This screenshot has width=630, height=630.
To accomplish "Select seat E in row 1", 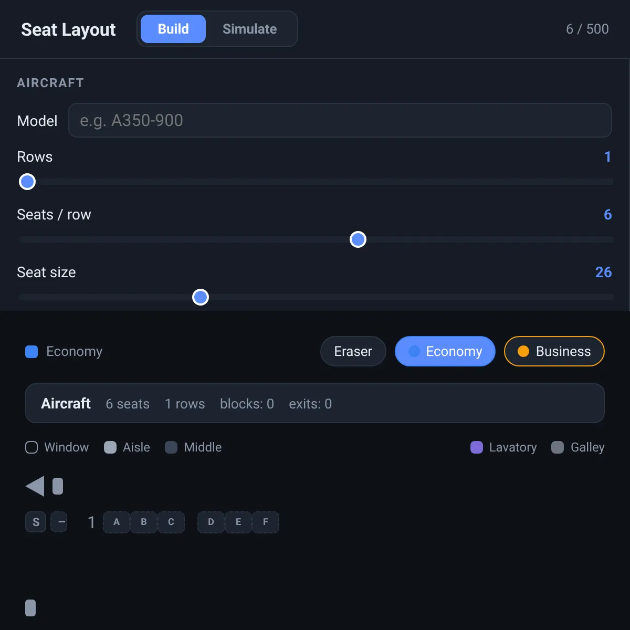I will click(x=238, y=522).
